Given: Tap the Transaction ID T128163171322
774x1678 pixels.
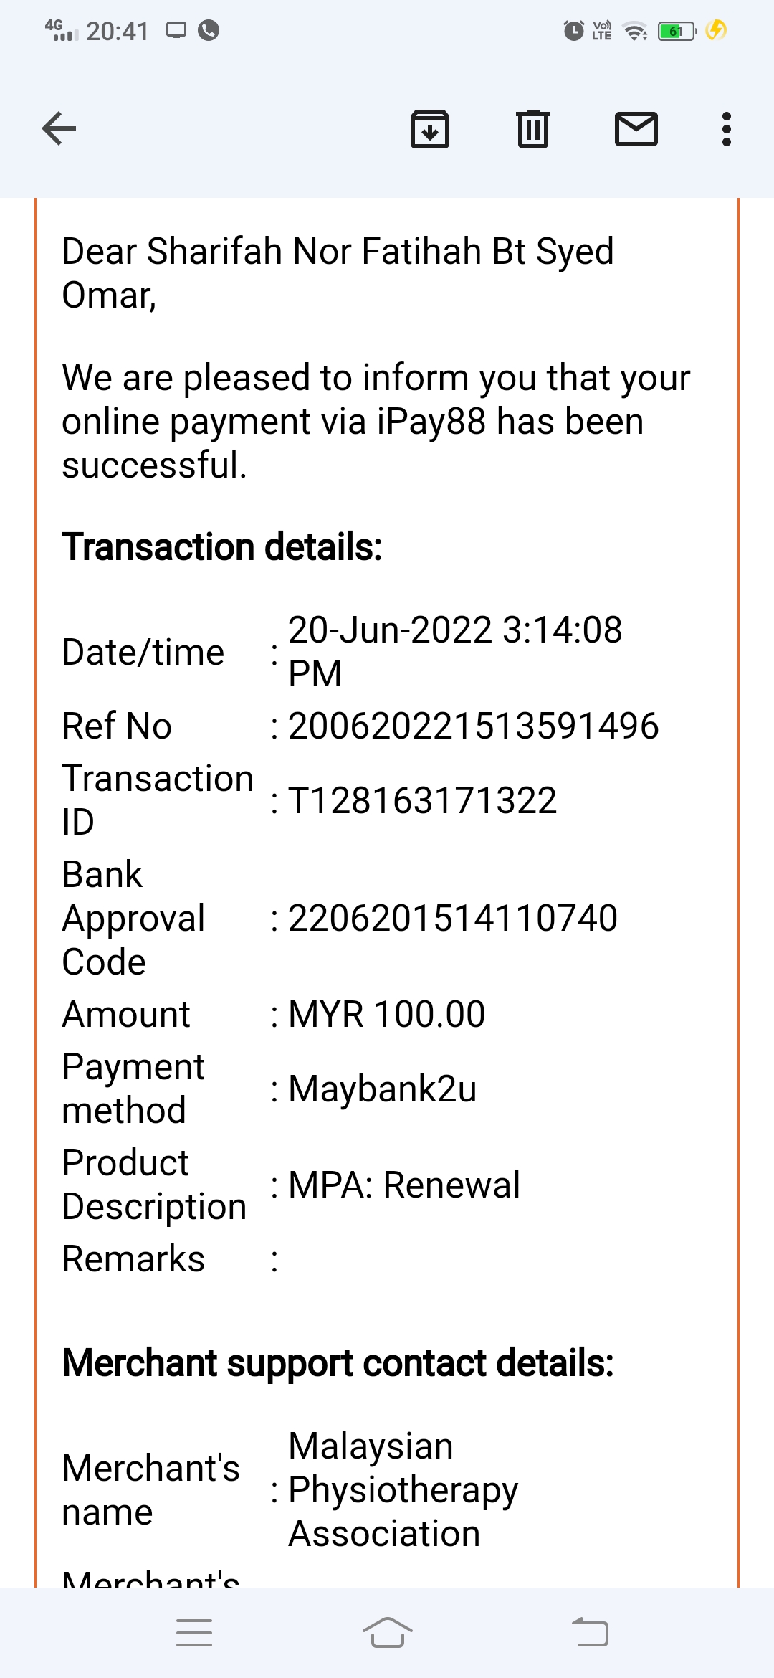Looking at the screenshot, I should click(423, 800).
